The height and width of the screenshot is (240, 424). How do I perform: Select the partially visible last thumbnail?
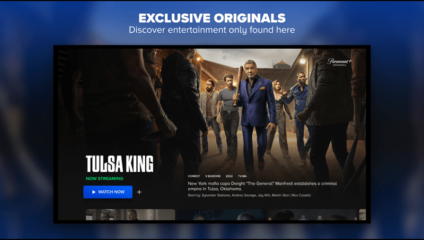click(x=363, y=215)
